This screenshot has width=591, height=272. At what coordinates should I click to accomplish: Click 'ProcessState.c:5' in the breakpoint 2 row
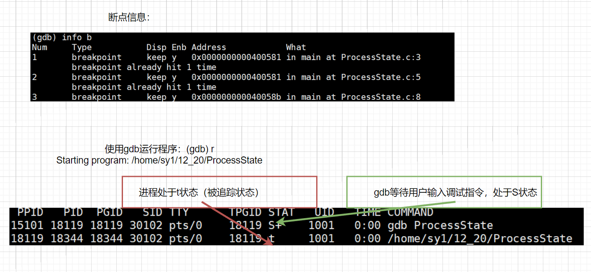pos(381,77)
